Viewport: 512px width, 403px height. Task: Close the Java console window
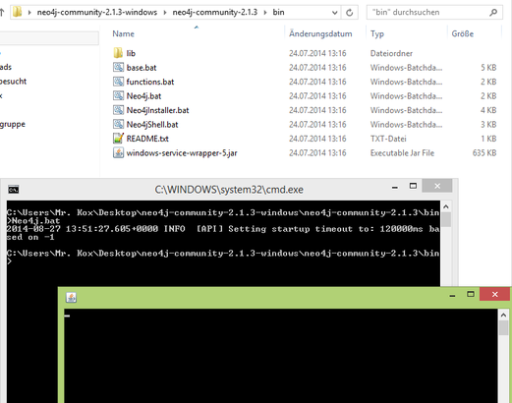coord(494,294)
